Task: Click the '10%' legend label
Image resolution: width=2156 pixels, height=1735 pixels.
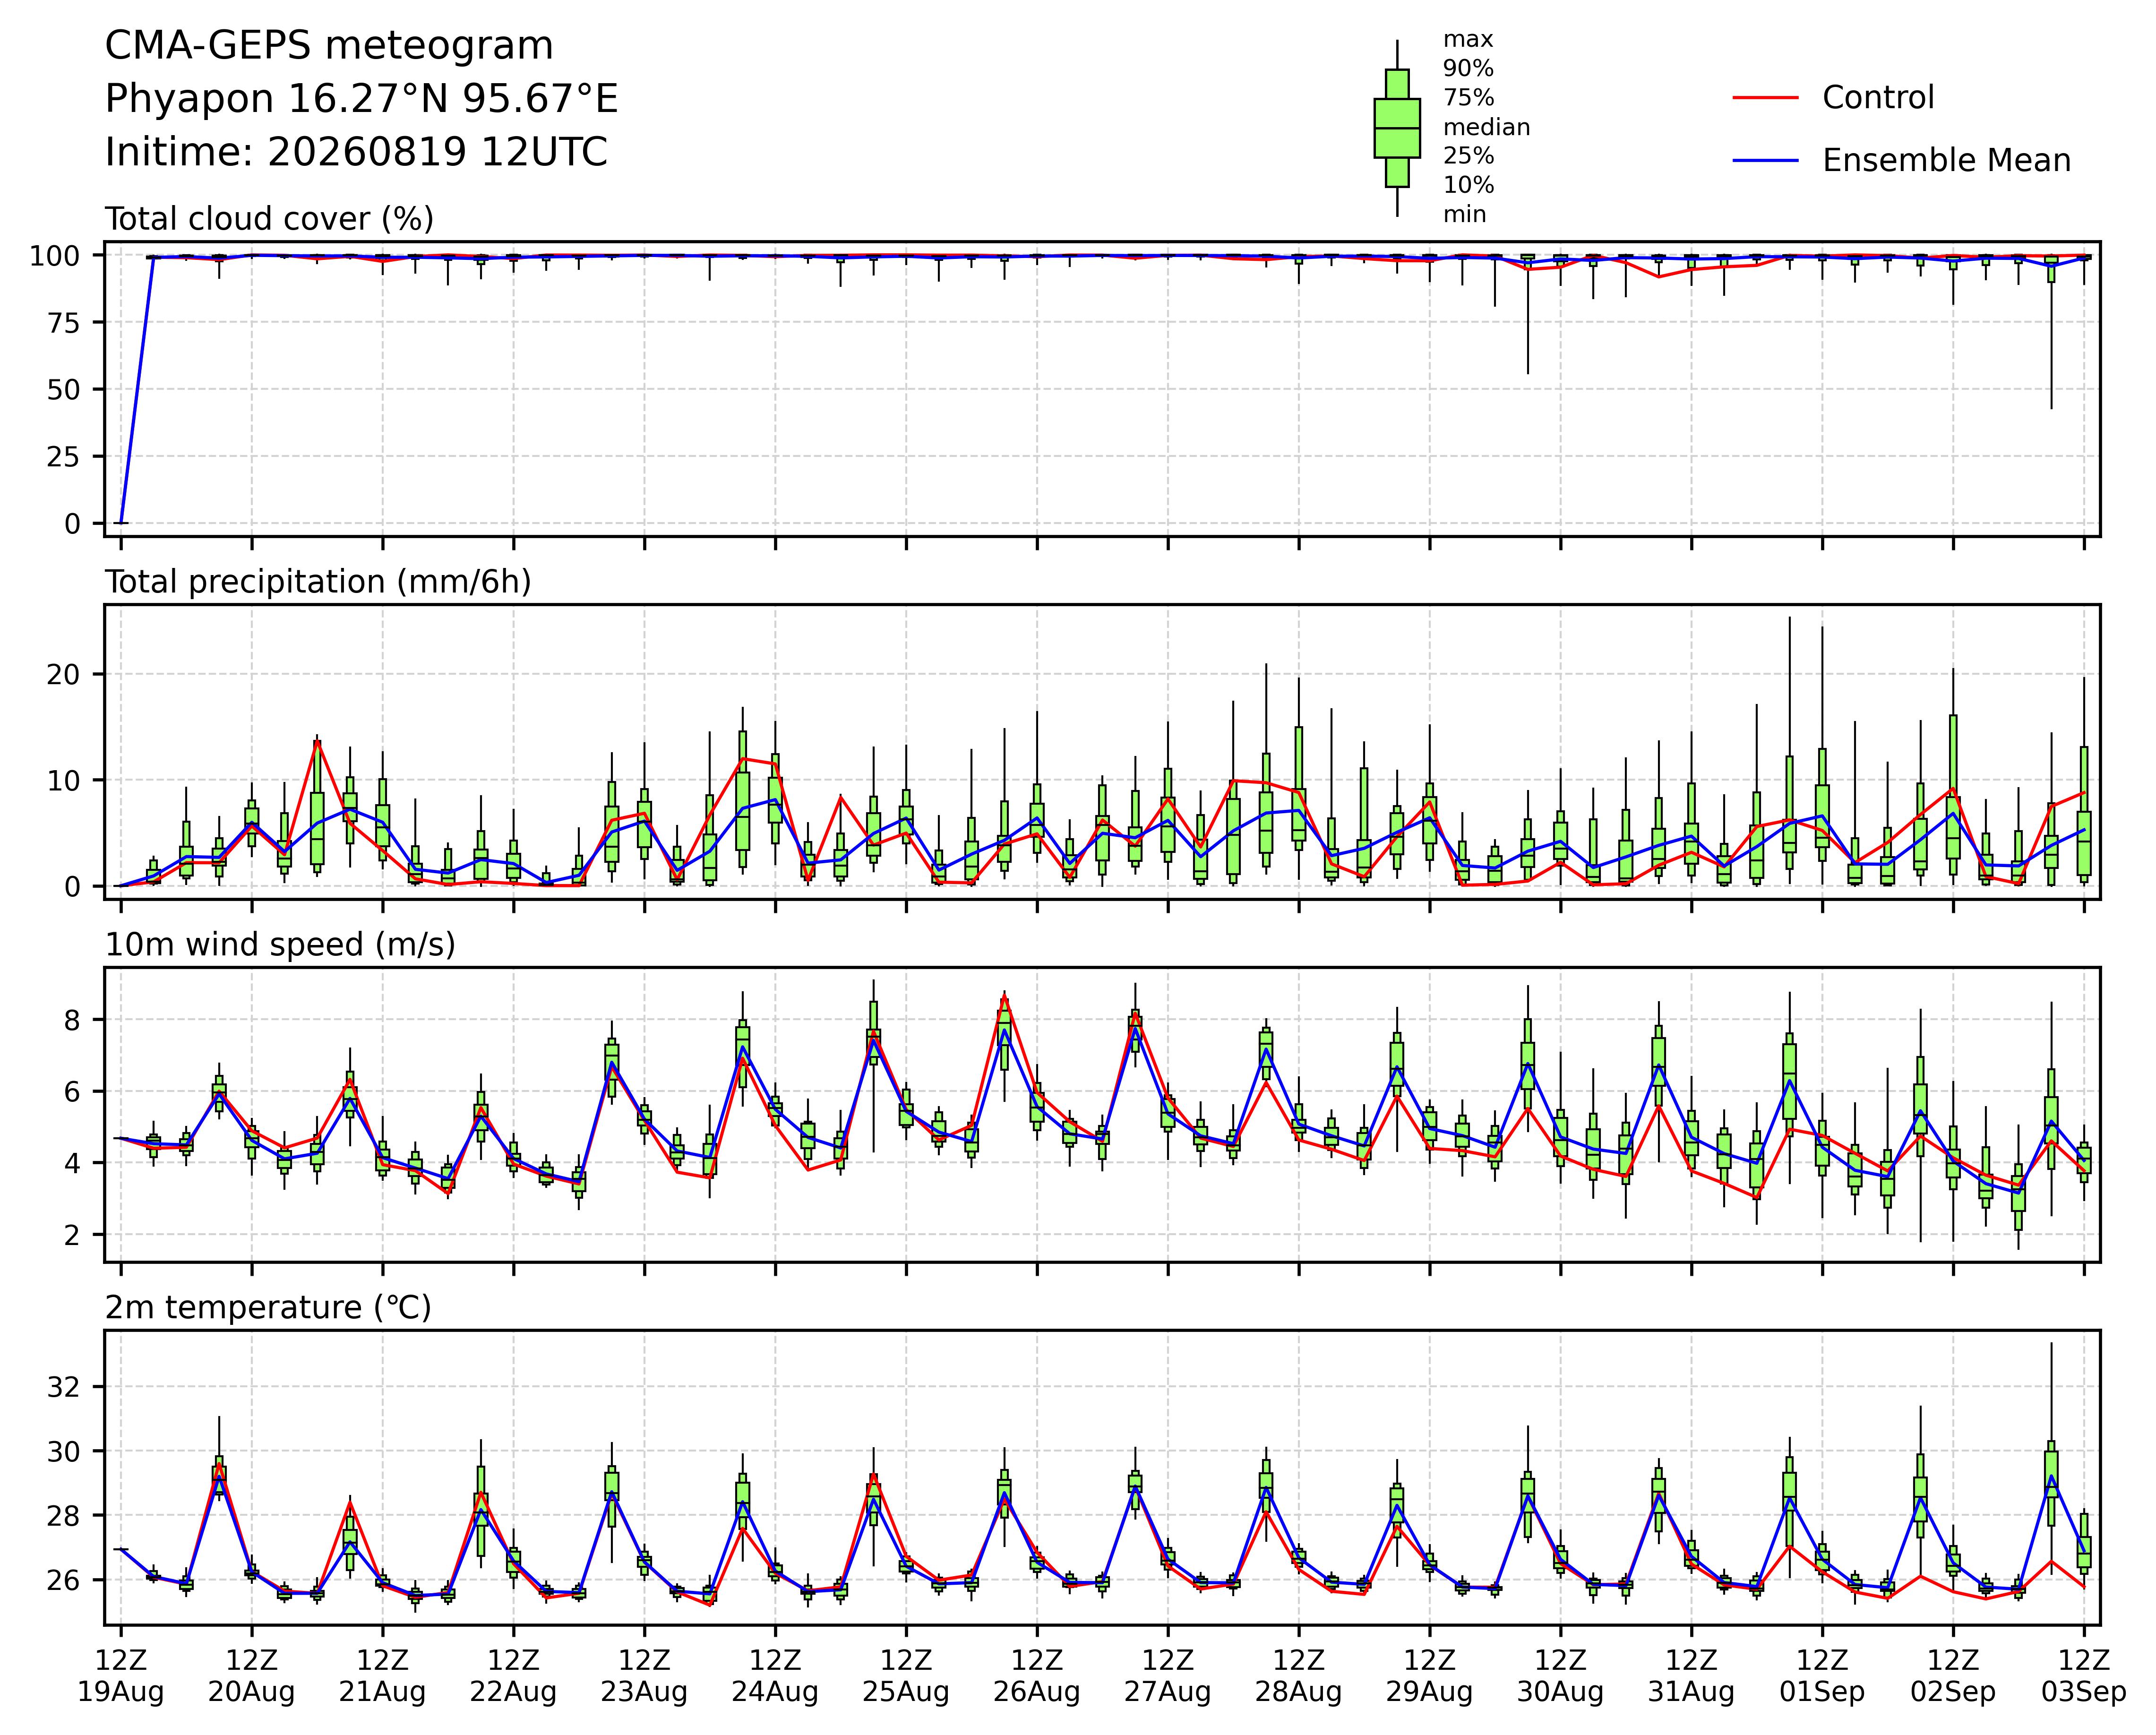Action: (1468, 186)
